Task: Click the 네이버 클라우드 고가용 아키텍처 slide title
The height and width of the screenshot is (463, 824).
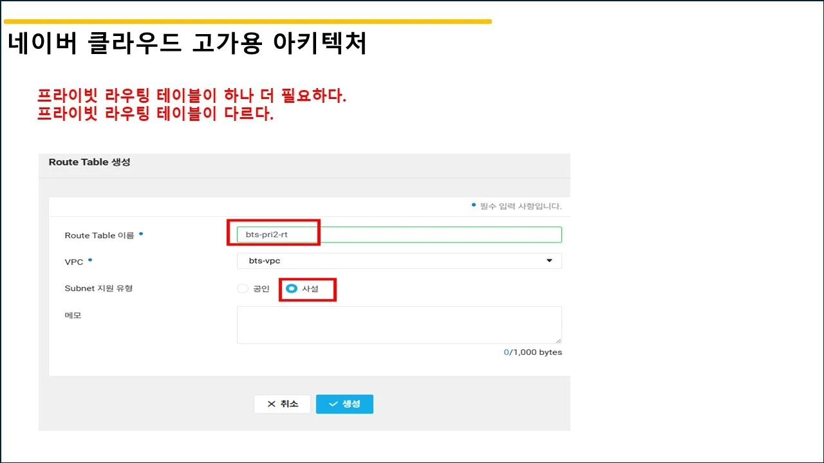Action: [187, 43]
